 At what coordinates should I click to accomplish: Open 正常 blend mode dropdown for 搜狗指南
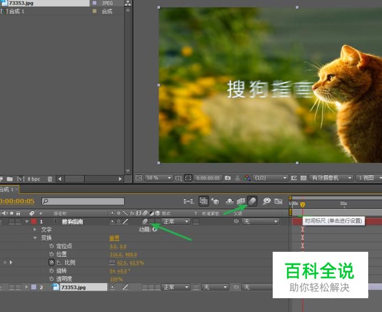[176, 221]
